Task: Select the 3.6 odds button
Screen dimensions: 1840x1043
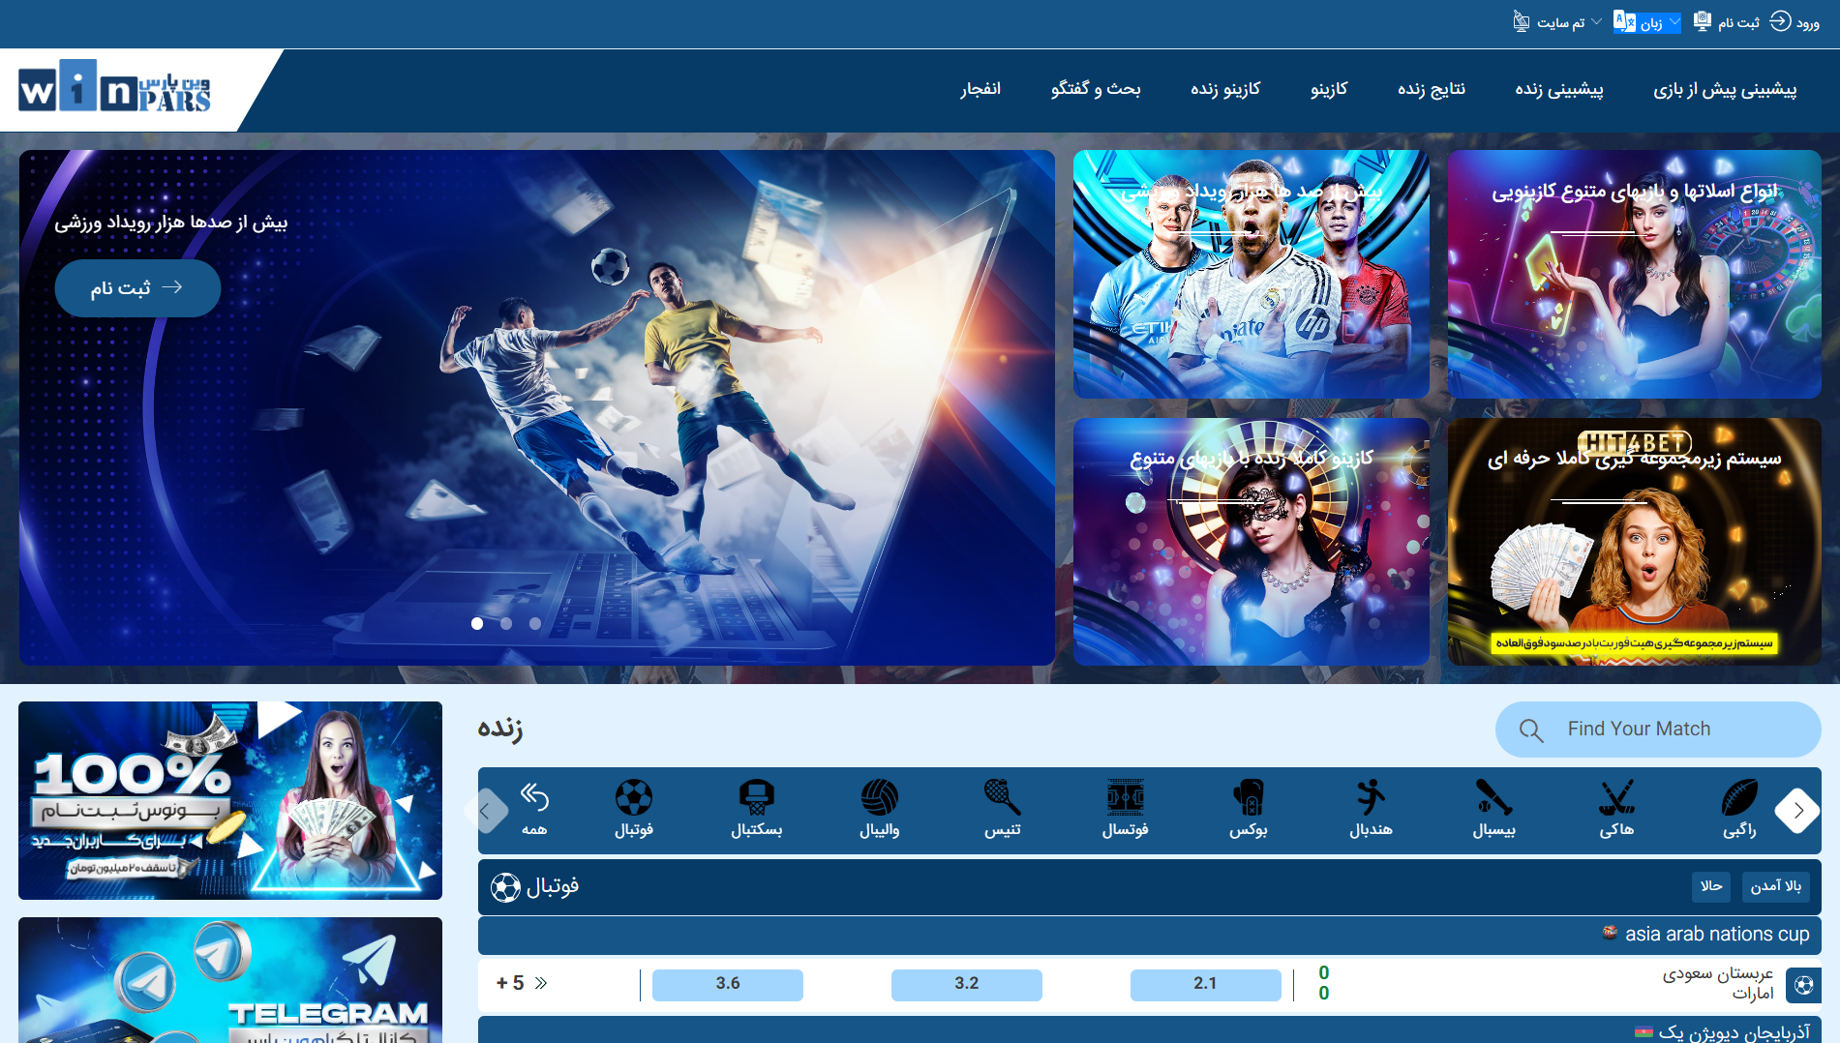Action: click(x=727, y=984)
